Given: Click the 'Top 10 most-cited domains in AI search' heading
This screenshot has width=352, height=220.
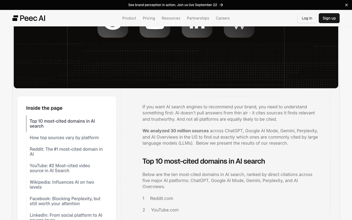Looking at the screenshot, I should tap(204, 161).
